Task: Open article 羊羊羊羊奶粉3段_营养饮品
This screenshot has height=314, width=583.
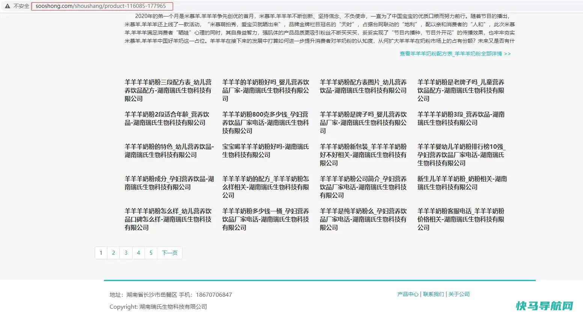Action: (x=461, y=118)
